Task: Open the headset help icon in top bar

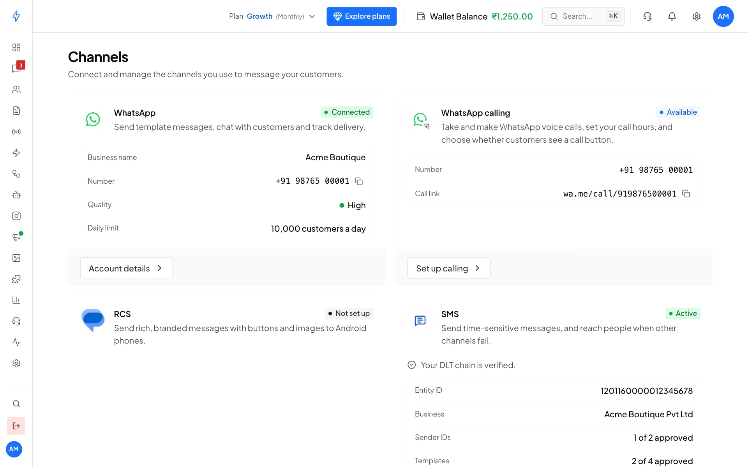Action: point(647,16)
